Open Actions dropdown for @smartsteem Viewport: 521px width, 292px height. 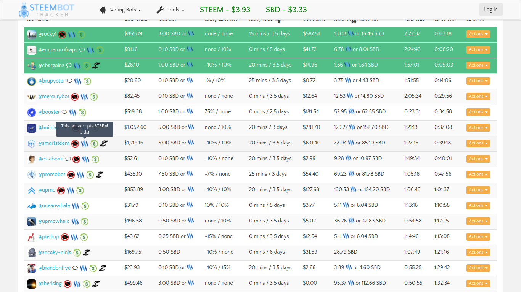(x=478, y=143)
